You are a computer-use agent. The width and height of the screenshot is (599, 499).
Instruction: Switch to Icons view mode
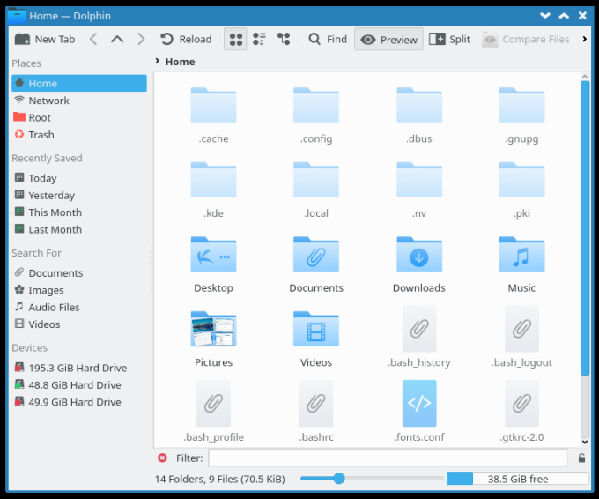tap(235, 39)
